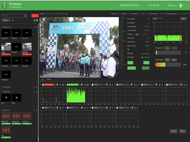The image size is (190, 142).
Task: Refresh slot 4 with circular arrow
Action: 137,85
